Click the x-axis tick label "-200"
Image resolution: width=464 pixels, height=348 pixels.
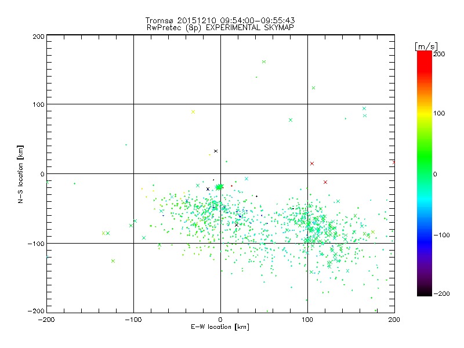click(x=46, y=320)
